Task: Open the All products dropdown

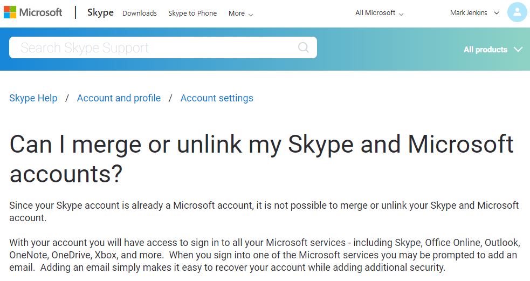Action: click(x=485, y=50)
